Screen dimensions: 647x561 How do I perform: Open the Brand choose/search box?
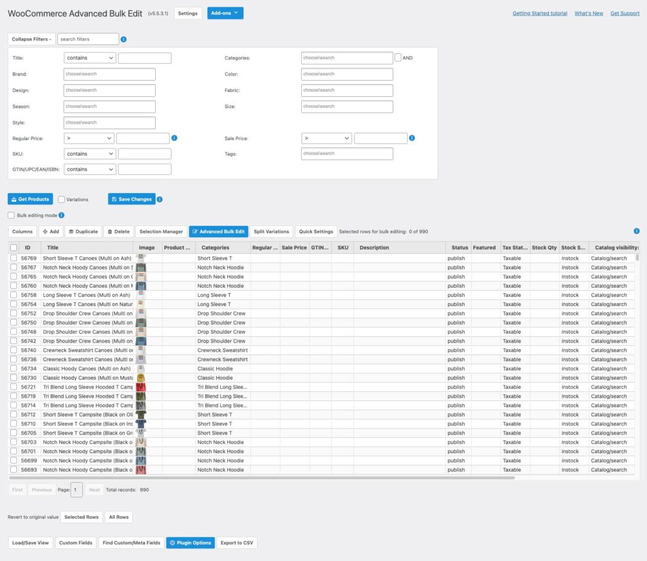click(x=109, y=75)
